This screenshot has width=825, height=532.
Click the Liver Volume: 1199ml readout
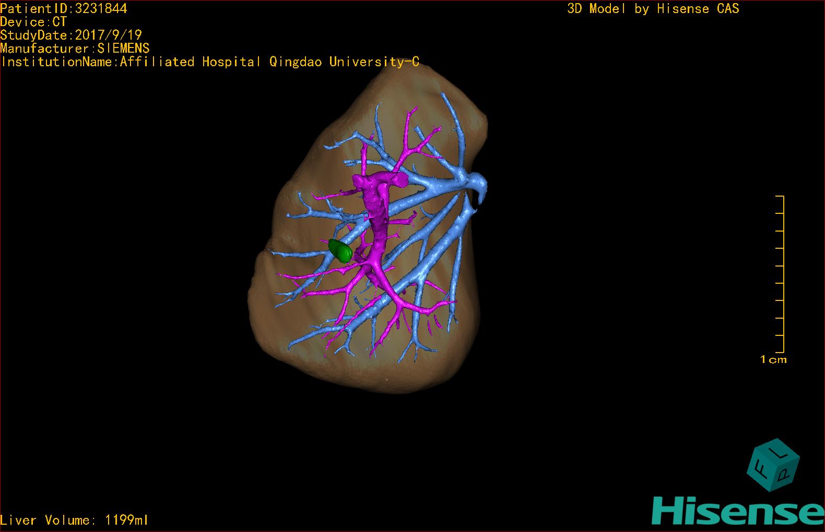74,520
